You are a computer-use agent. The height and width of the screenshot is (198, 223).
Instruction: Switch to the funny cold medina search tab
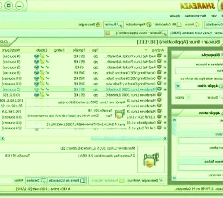(x=196, y=33)
